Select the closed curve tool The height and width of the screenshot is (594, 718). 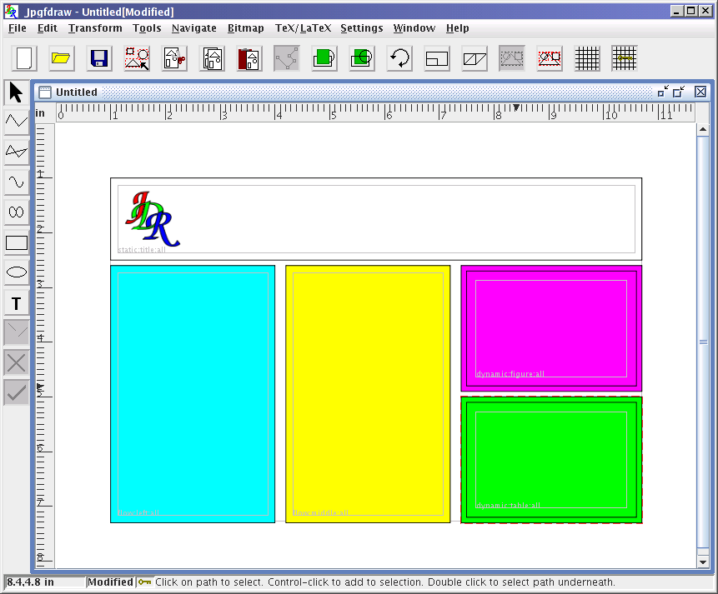[15, 212]
